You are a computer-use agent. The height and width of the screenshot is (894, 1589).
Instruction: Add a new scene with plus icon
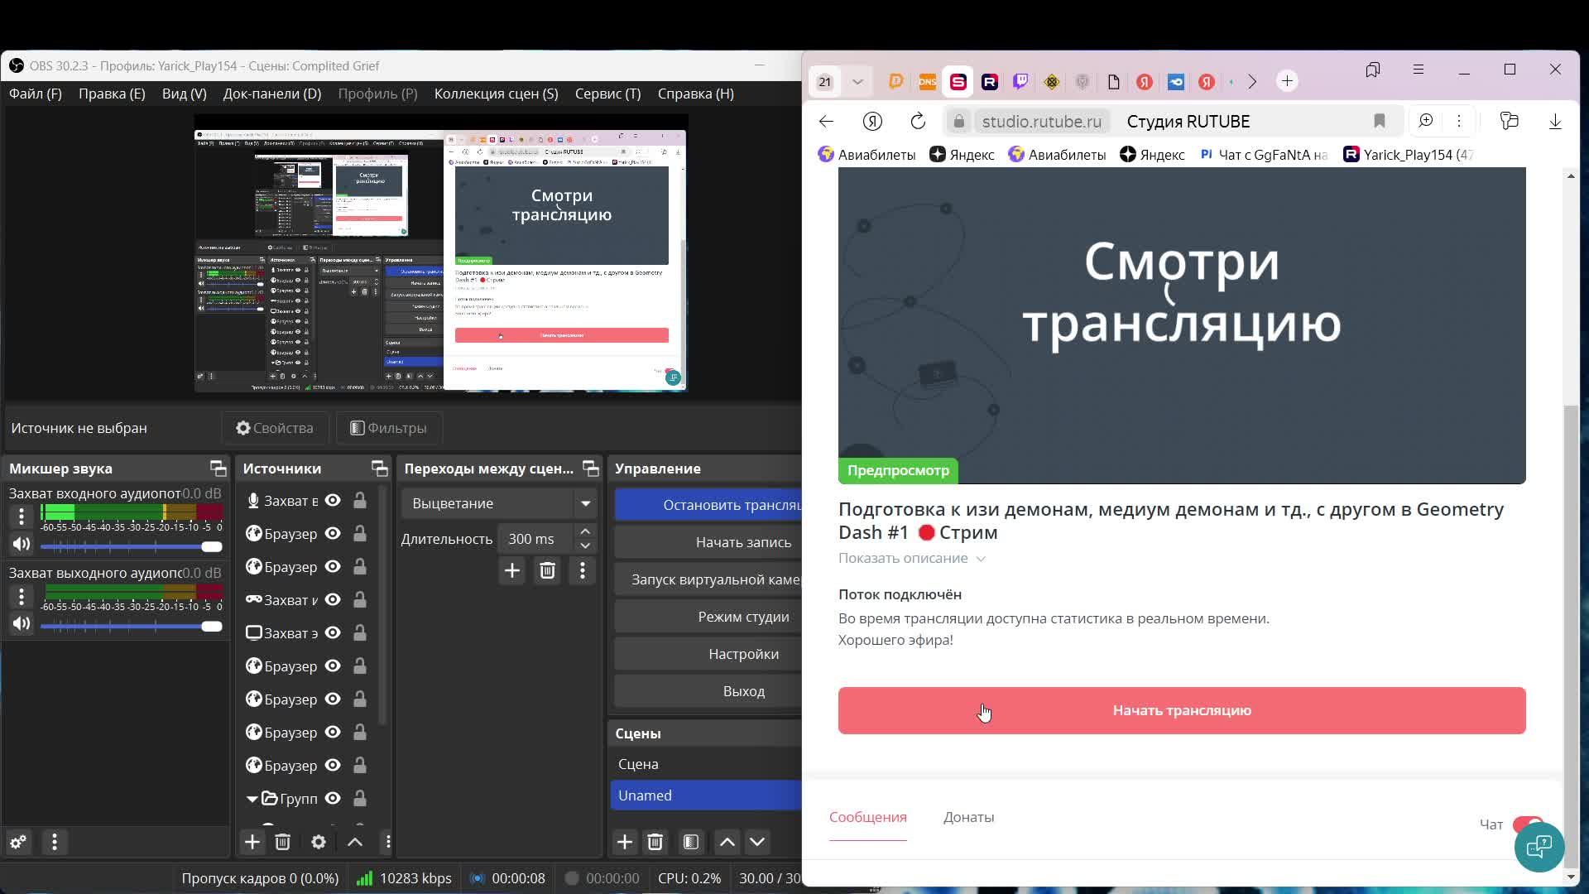(x=625, y=842)
